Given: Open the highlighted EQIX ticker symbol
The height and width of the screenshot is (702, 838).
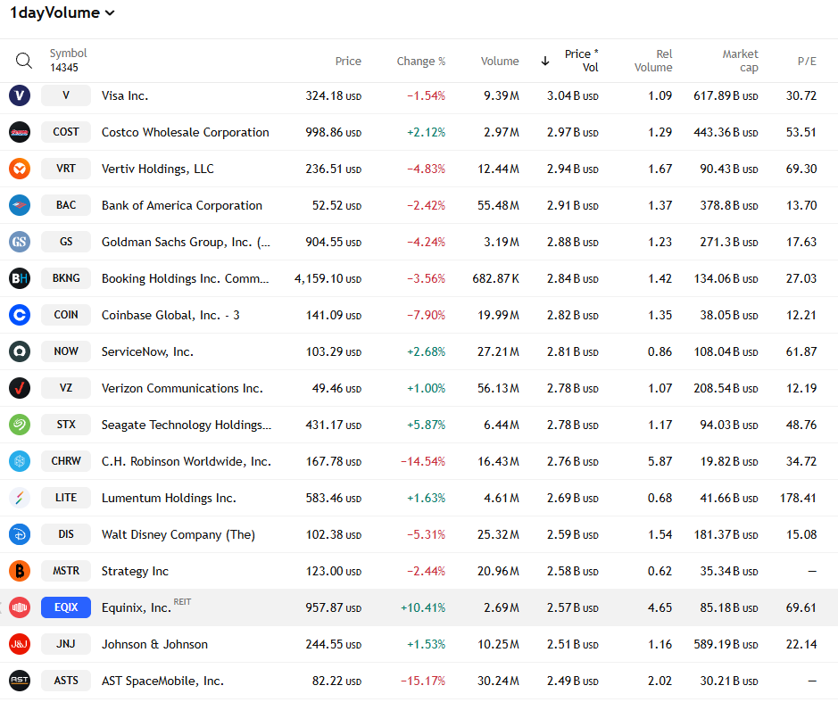Looking at the screenshot, I should 66,607.
